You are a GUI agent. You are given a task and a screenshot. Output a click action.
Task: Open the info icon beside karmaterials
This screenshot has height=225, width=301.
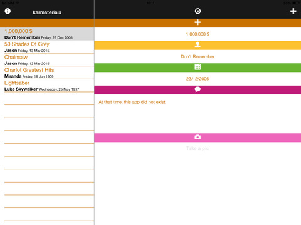8,11
